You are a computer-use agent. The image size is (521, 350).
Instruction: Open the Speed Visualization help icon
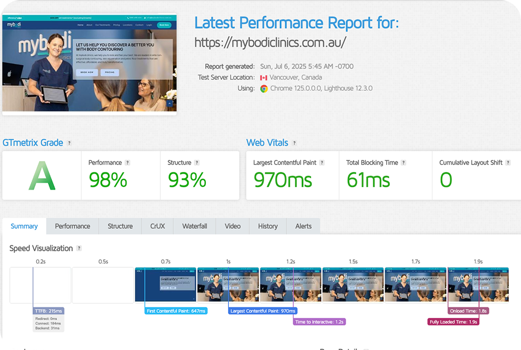79,248
